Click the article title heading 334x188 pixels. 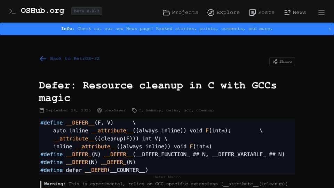(x=158, y=92)
